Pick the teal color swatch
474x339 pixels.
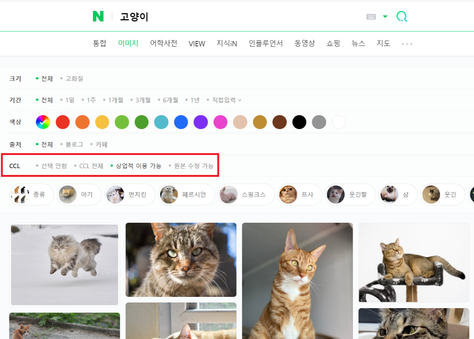pos(161,122)
